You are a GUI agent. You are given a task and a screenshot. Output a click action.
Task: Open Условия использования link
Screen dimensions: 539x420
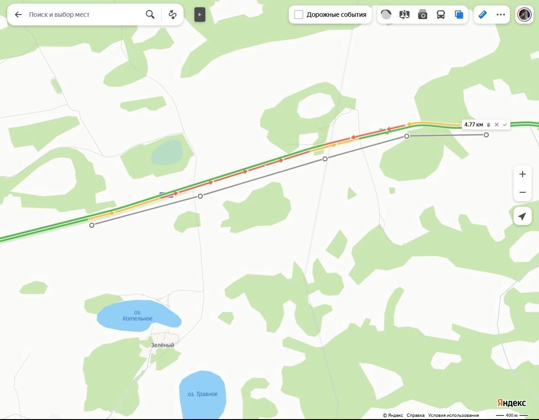click(453, 415)
